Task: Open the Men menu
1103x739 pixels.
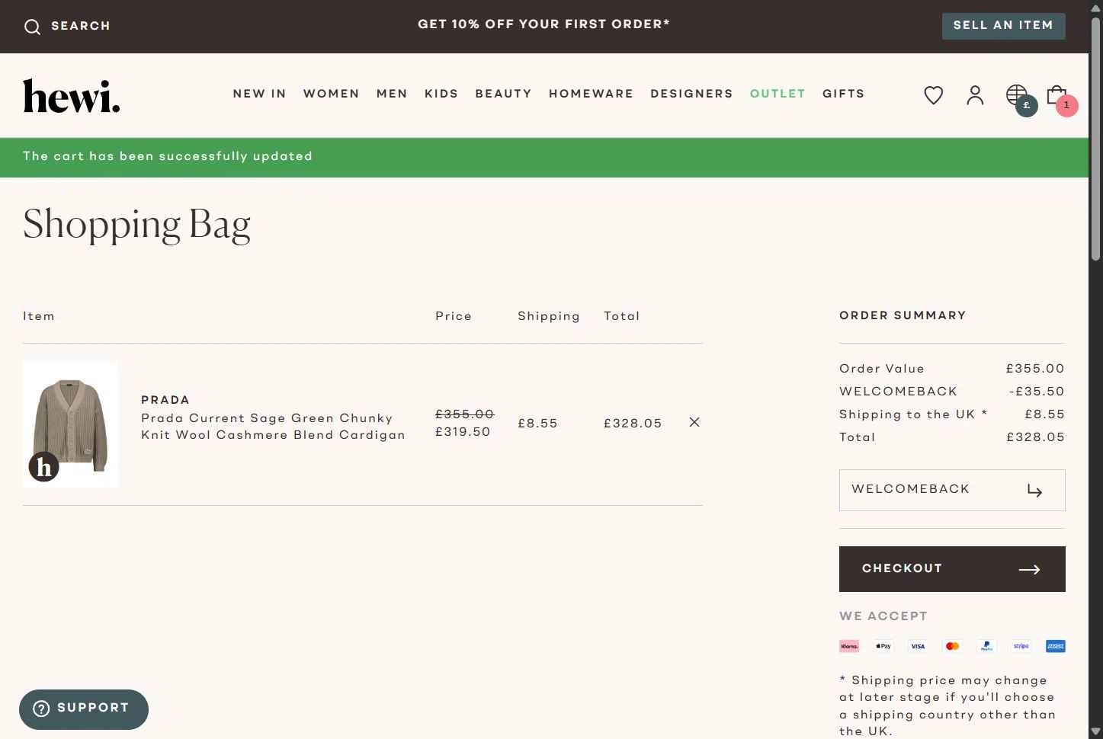Action: [392, 94]
